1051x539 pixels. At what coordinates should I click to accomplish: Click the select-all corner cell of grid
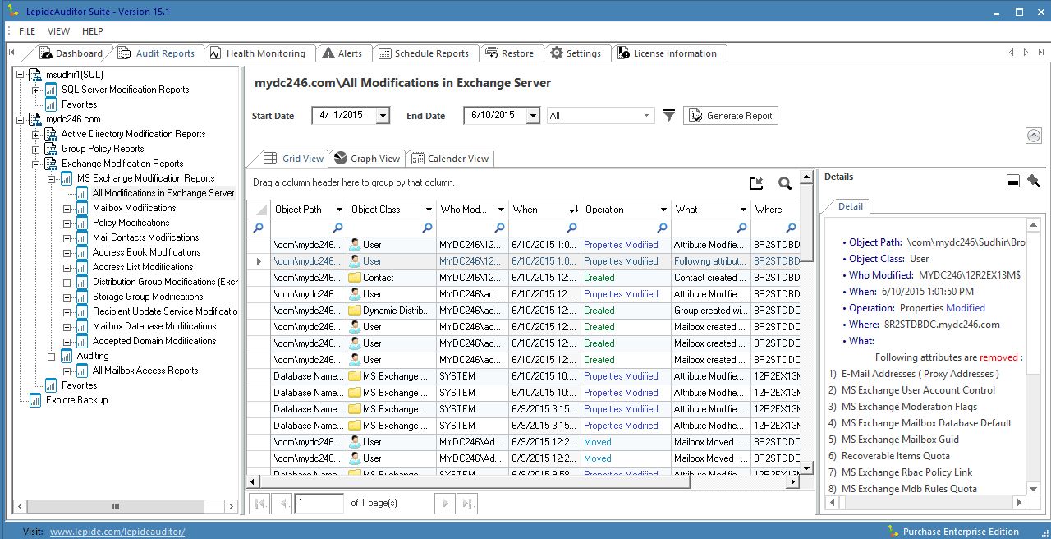[258, 210]
